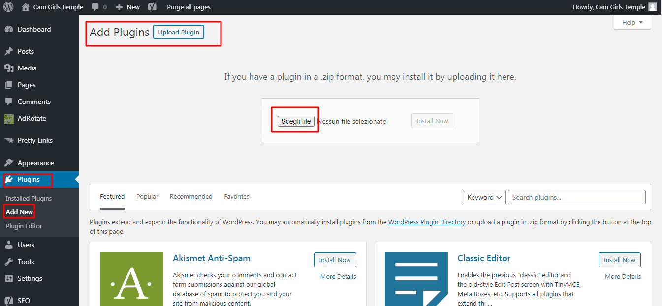Click the user avatar in top-right
The height and width of the screenshot is (306, 662).
click(x=652, y=7)
